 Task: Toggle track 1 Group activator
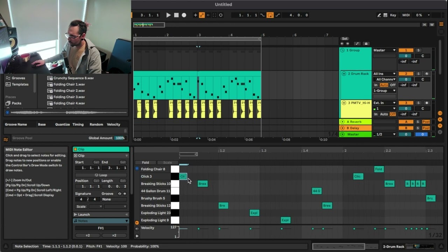click(406, 50)
